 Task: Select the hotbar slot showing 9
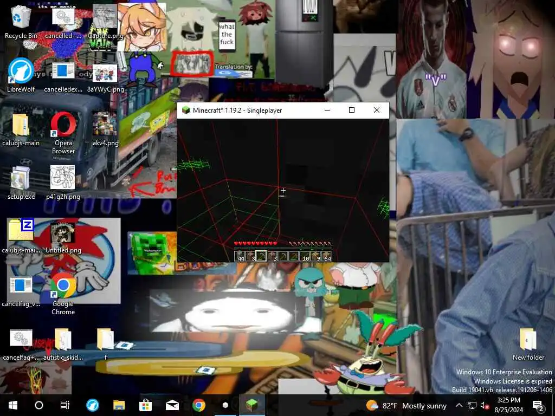click(316, 256)
